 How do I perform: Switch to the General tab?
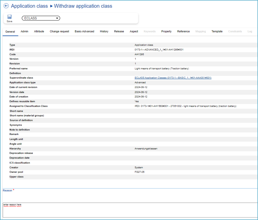(10, 32)
